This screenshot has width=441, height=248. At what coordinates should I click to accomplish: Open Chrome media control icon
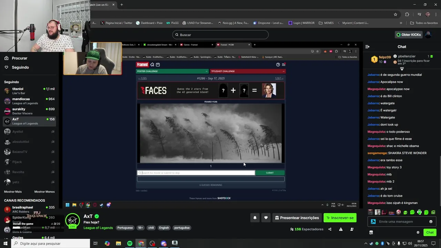pos(419,14)
